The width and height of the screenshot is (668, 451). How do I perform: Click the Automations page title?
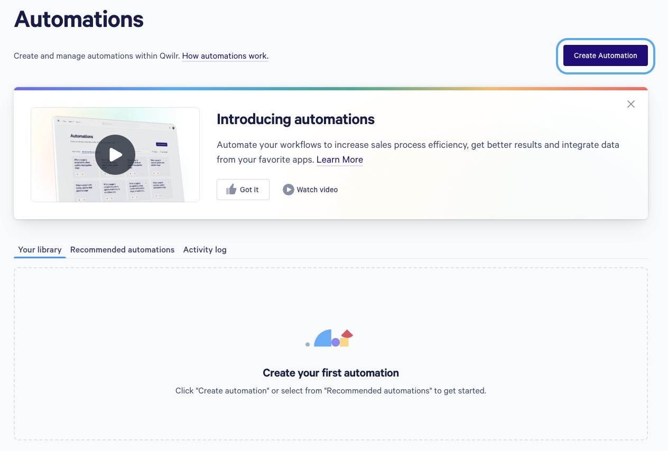[79, 20]
